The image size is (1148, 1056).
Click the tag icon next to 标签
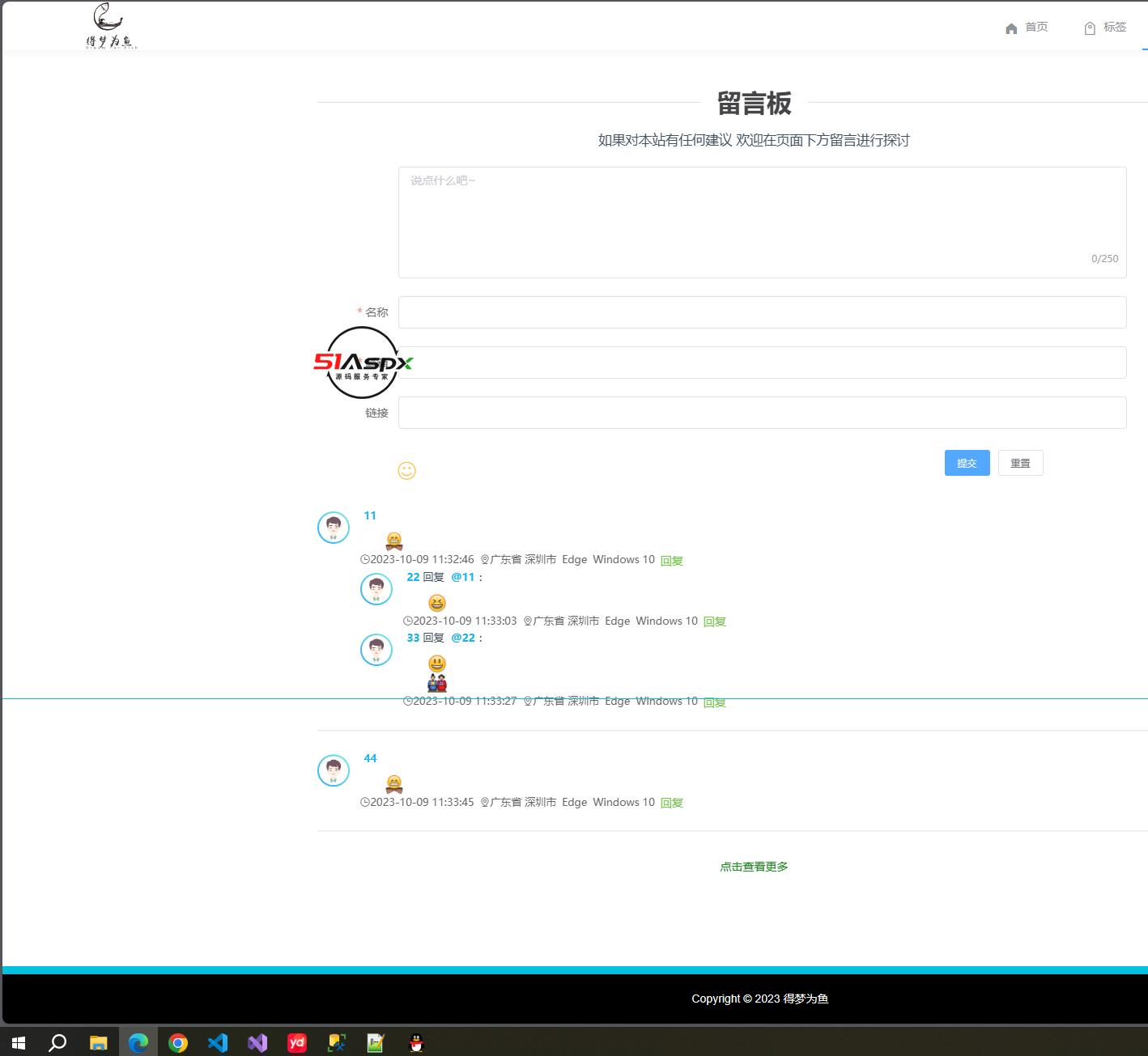click(x=1089, y=27)
